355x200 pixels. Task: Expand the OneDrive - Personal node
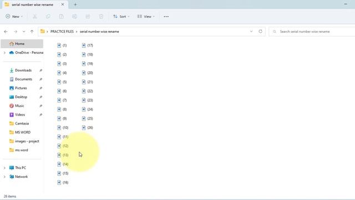4,53
